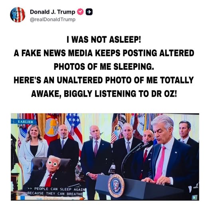Click the dark plus badge beside the name
The width and height of the screenshot is (210, 210).
click(x=89, y=12)
